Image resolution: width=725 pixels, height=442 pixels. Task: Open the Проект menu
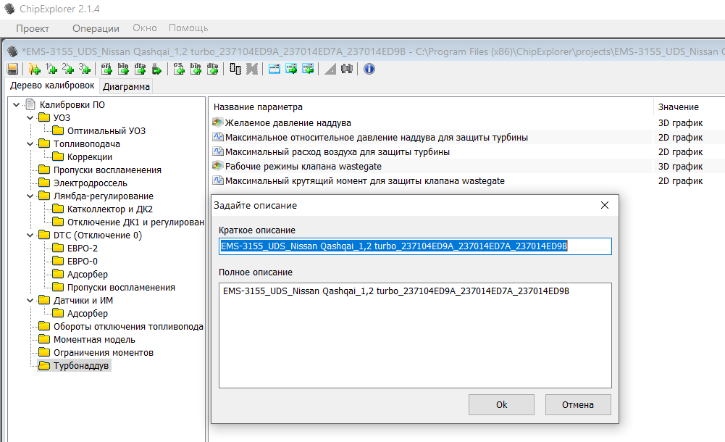pos(33,28)
